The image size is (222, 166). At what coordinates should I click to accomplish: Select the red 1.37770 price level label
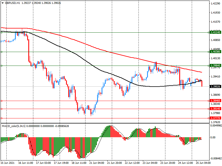click(x=216, y=118)
